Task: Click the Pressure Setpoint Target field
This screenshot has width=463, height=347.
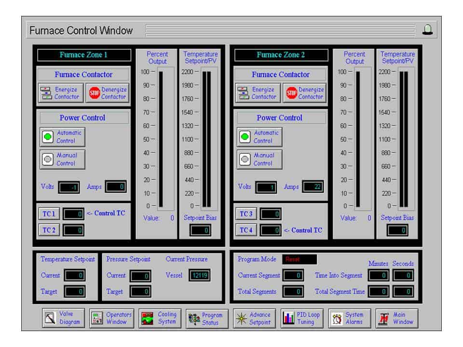Action: click(x=140, y=292)
